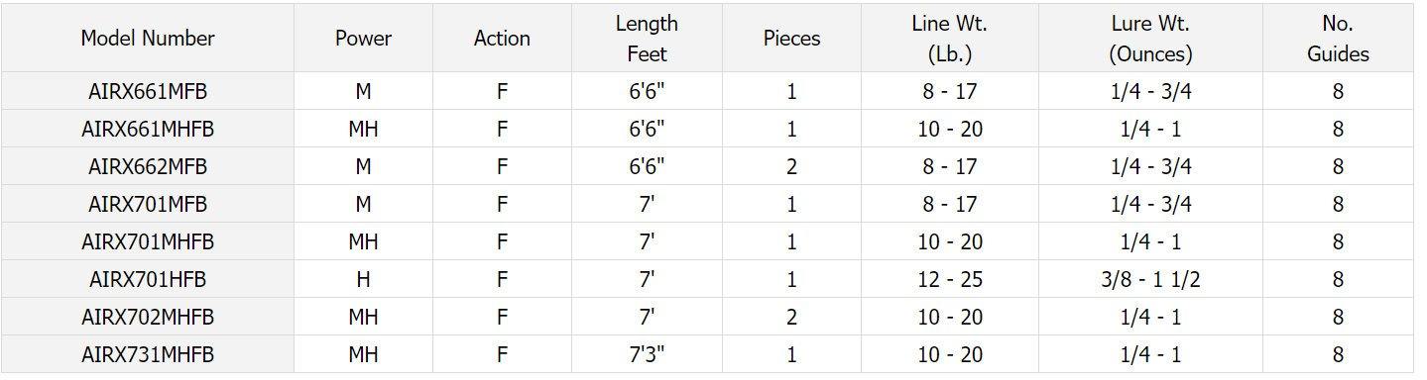Screen dimensions: 1427x380
Task: Click the Line Wt. (Lb.) header
Action: coord(950,38)
